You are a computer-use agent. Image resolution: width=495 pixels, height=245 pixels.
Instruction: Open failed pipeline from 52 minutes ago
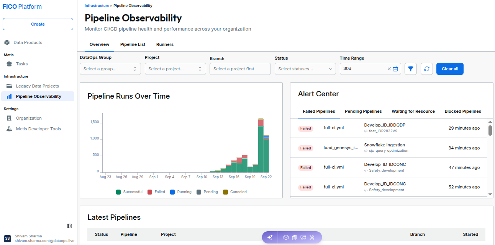(389, 187)
